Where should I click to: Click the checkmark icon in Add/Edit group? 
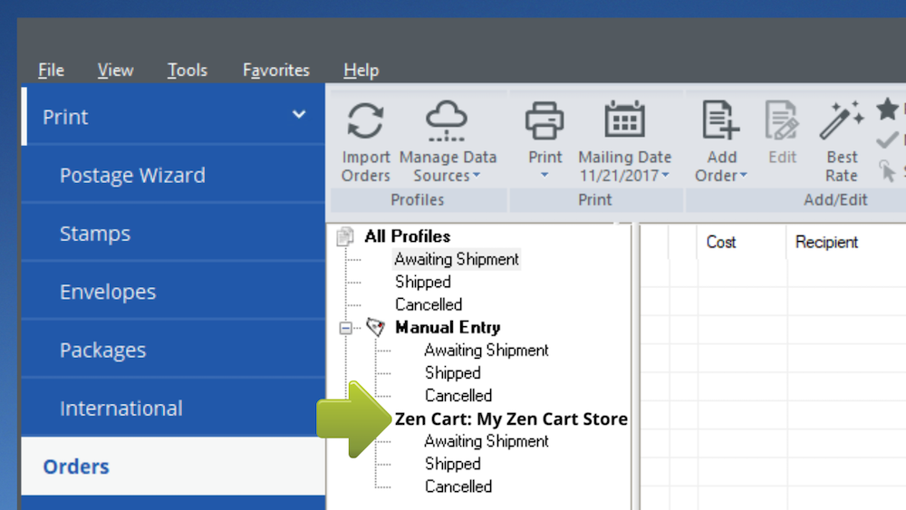[887, 140]
